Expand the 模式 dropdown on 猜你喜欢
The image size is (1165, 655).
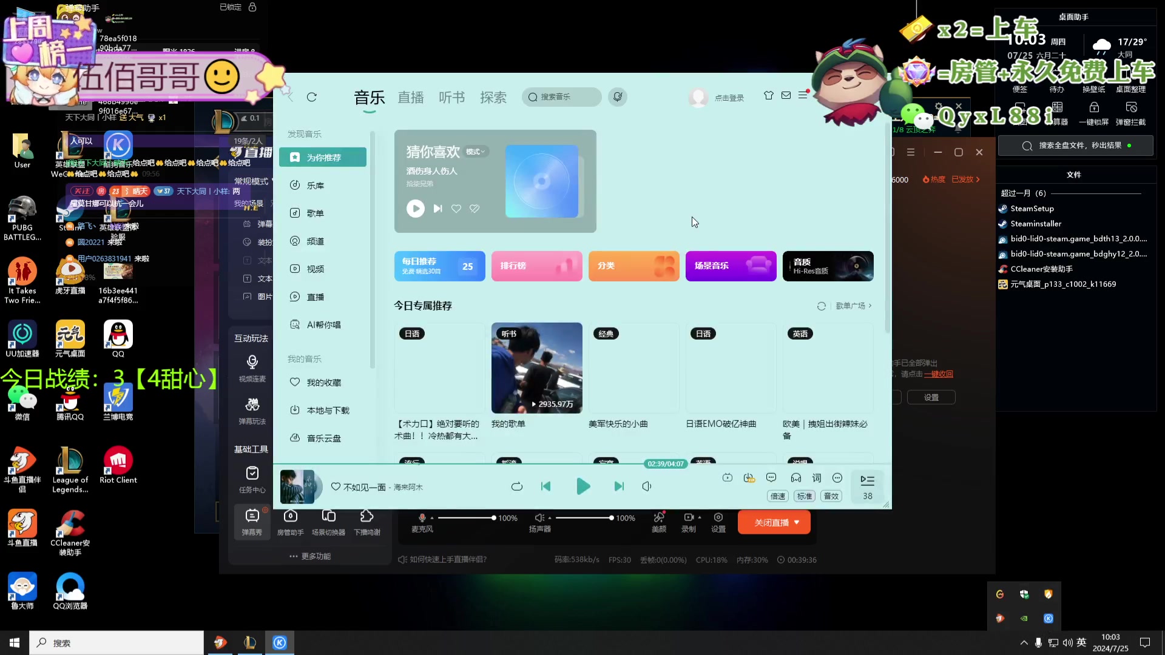(476, 152)
